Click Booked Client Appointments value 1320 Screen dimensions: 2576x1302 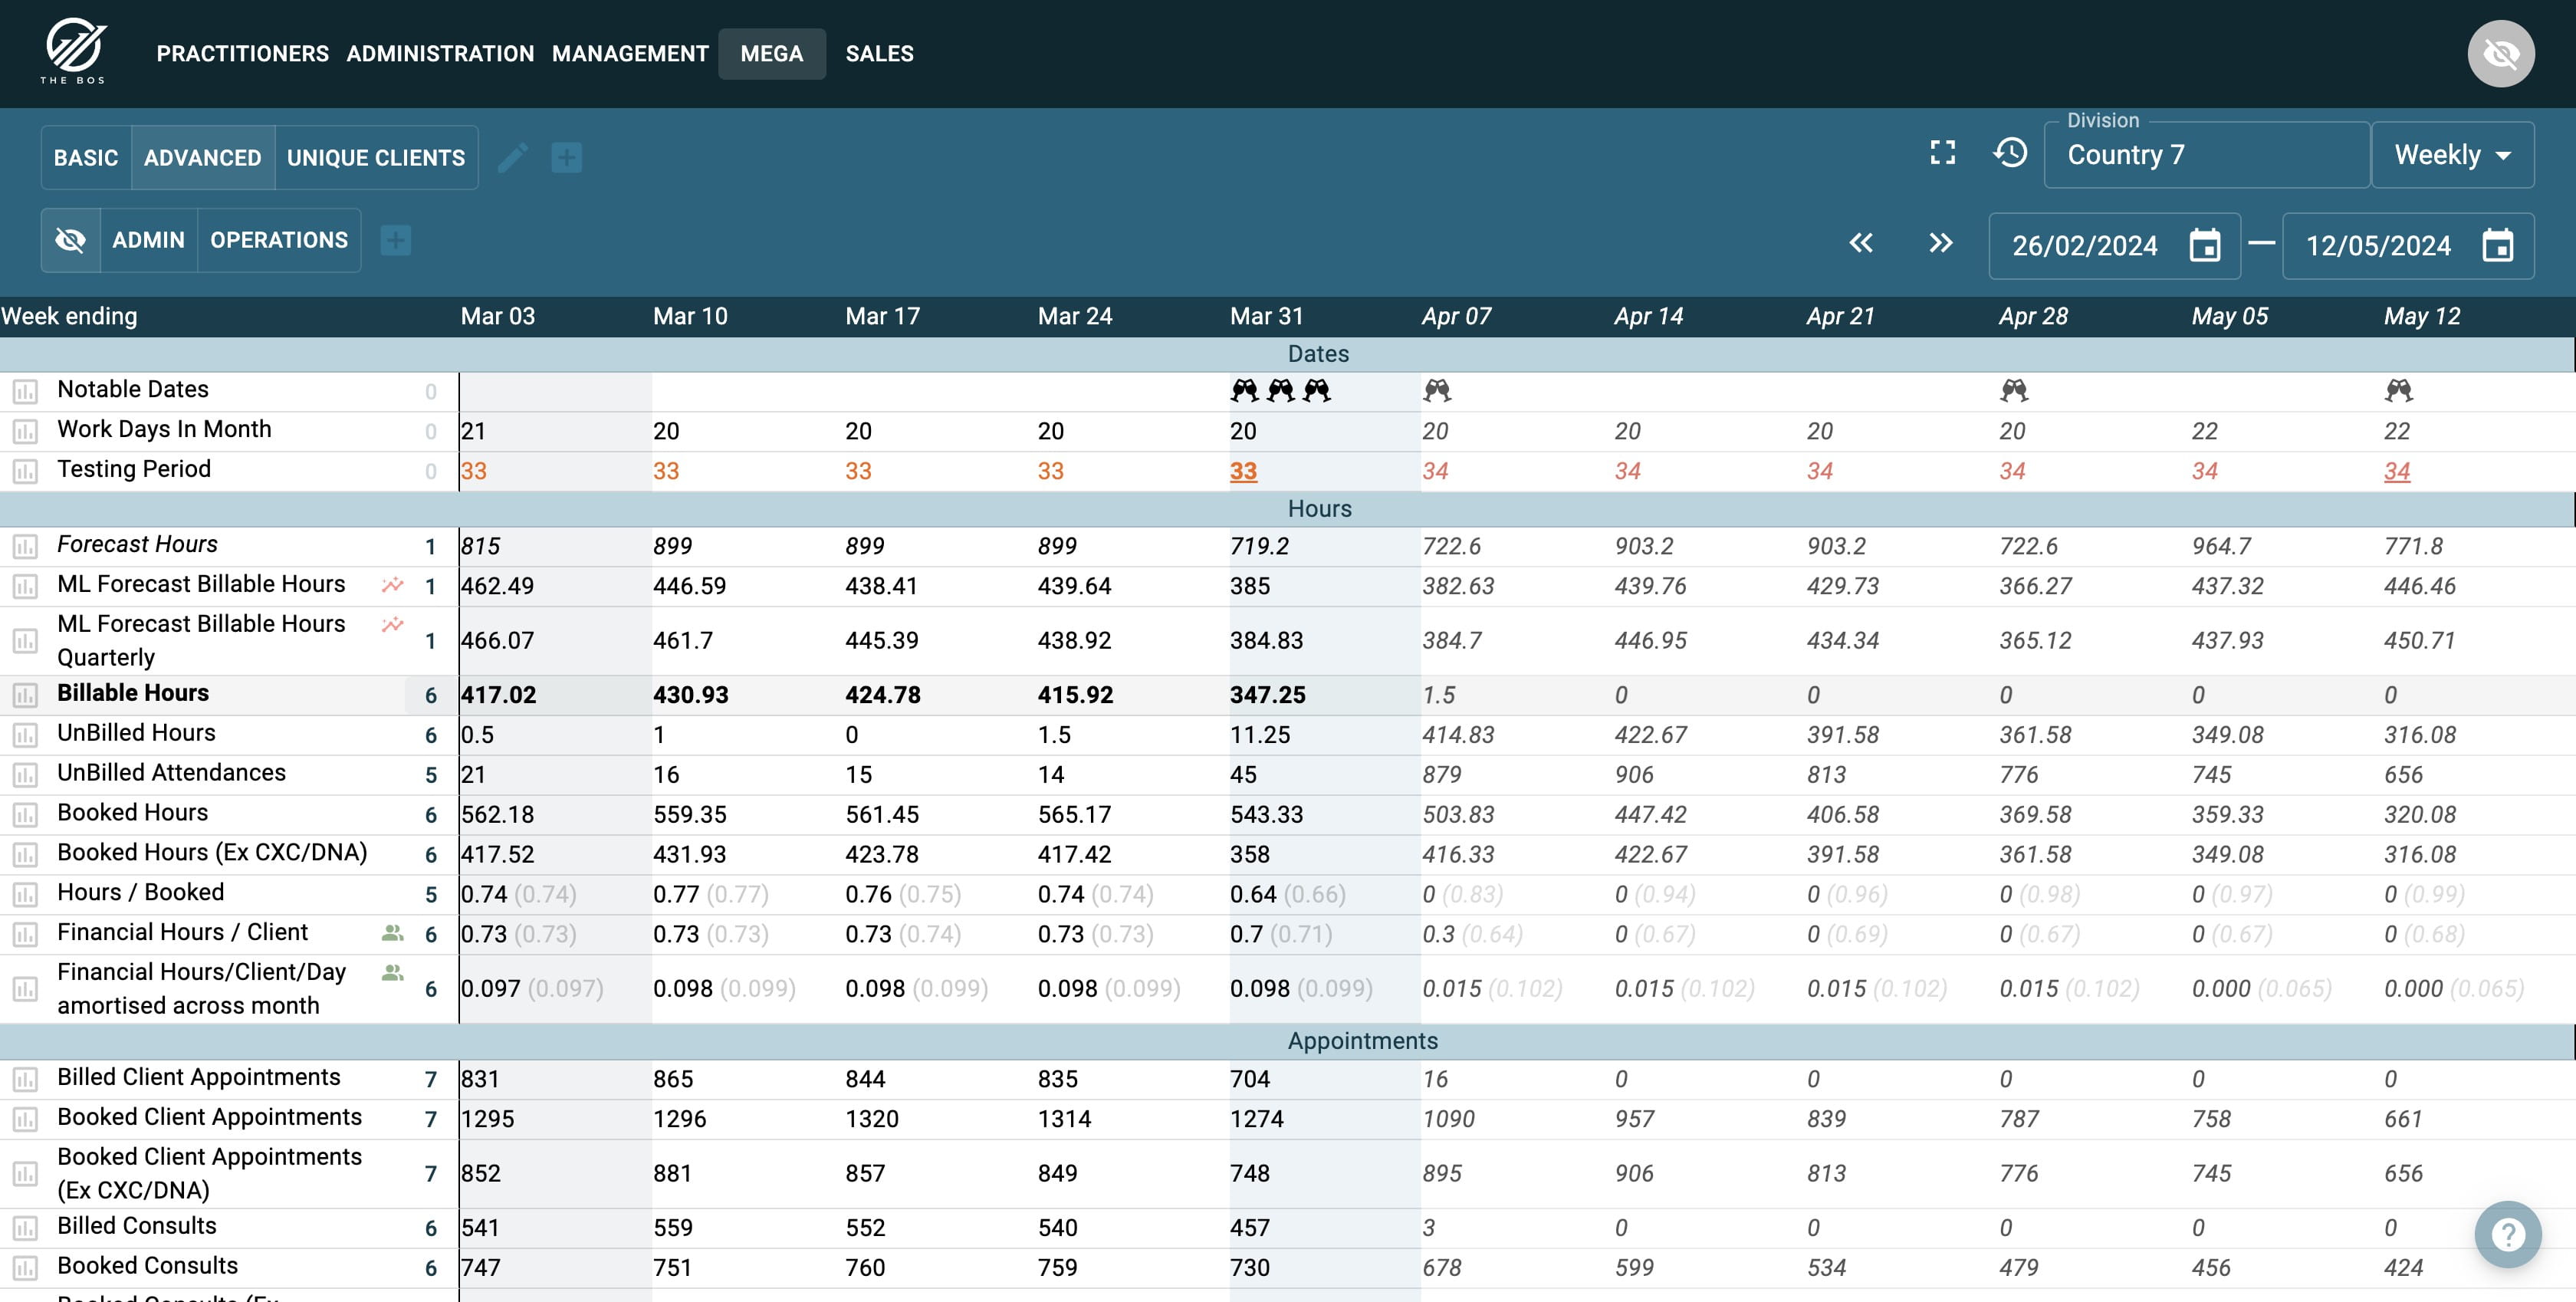pos(872,1119)
